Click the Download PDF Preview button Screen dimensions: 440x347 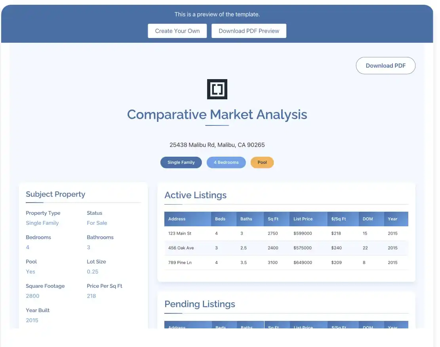click(x=249, y=30)
